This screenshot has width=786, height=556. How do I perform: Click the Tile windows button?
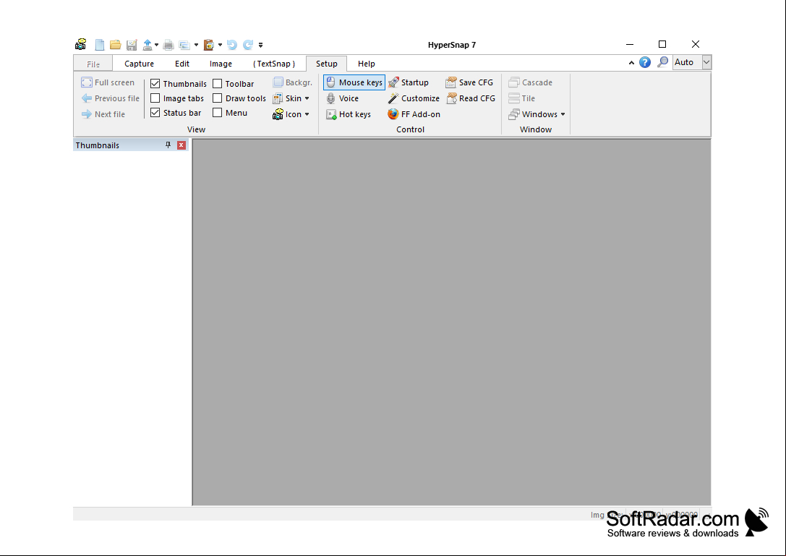click(522, 98)
